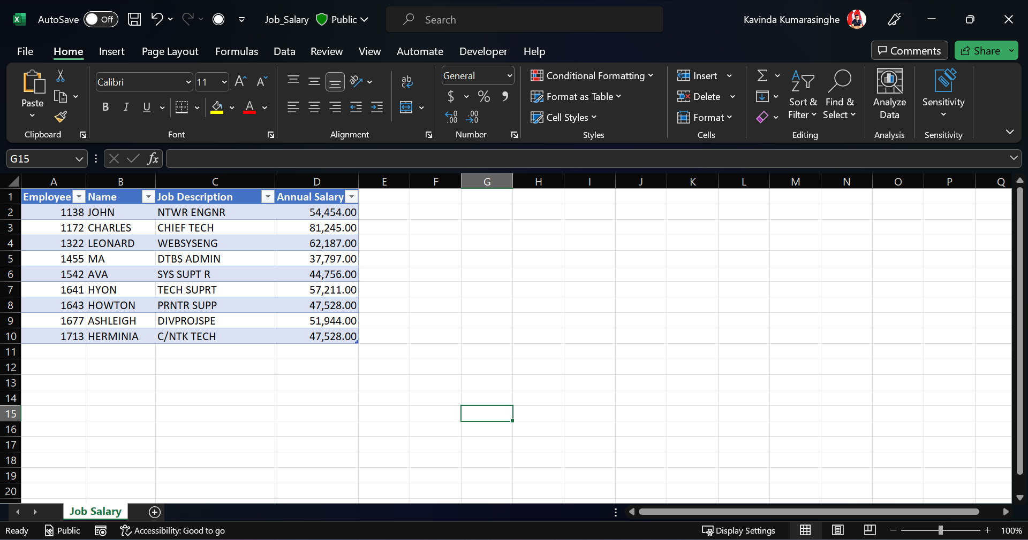Select the Format Painter brush

tap(61, 116)
